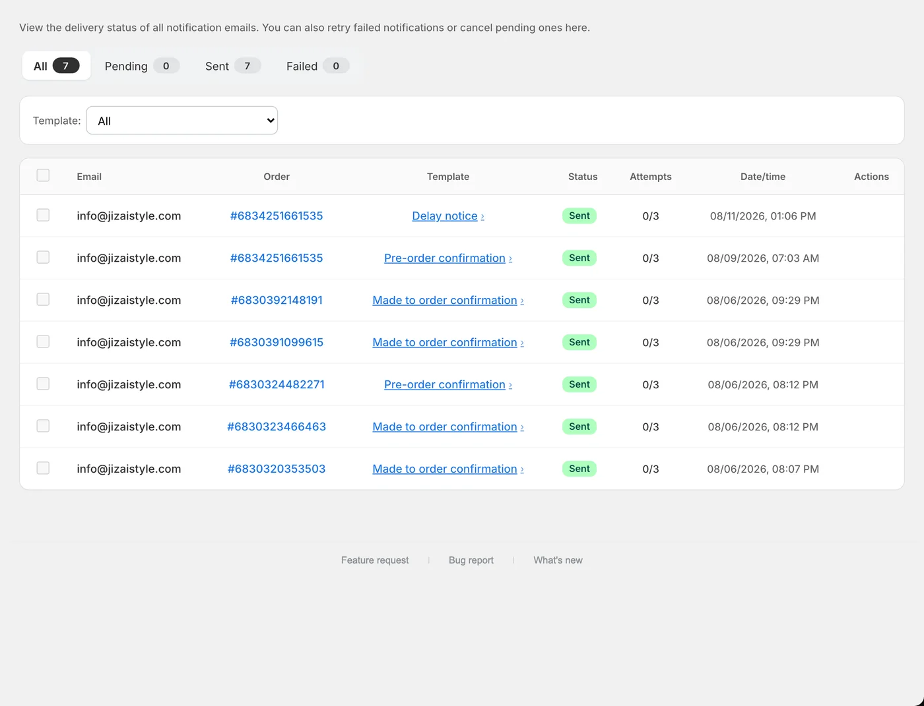Open the What's new footer link
This screenshot has height=706, width=924.
[x=558, y=560]
